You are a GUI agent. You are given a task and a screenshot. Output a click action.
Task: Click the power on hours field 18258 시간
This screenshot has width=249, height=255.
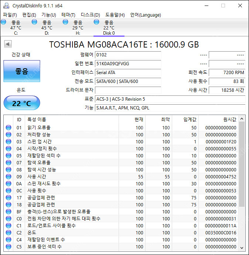point(227,90)
